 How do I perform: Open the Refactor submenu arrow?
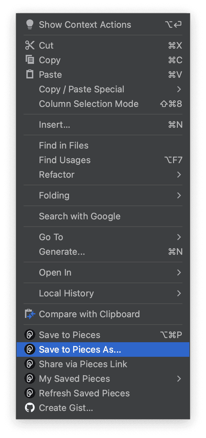click(x=179, y=175)
